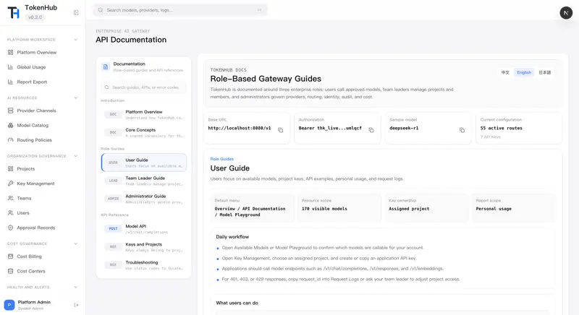Click the Documentation panel file icon
The width and height of the screenshot is (579, 315).
[x=106, y=66]
